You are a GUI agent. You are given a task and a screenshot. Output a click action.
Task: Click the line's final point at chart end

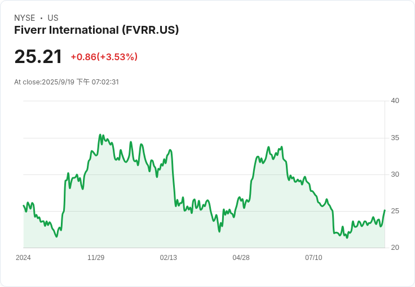(x=385, y=210)
